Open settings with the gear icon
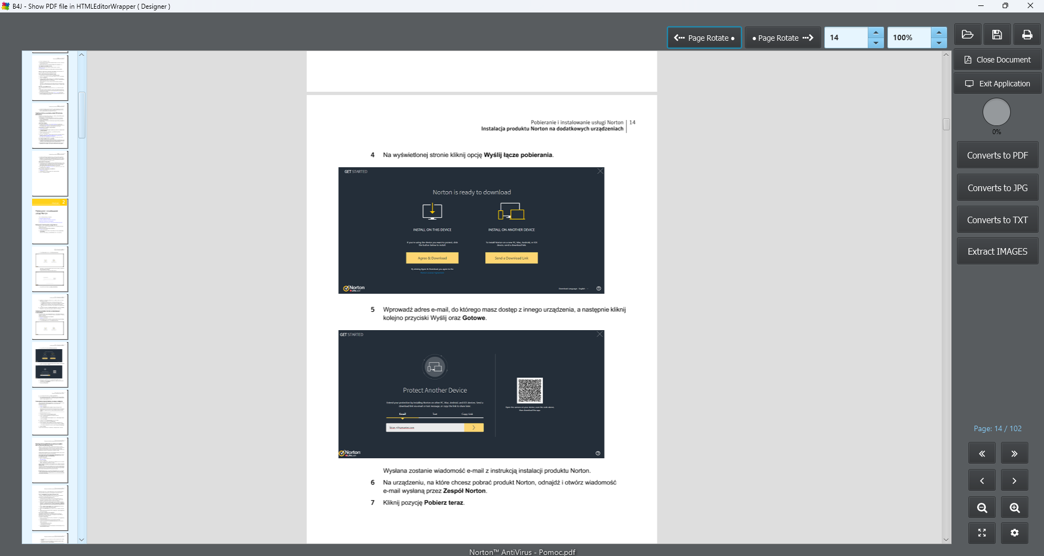 tap(1015, 533)
